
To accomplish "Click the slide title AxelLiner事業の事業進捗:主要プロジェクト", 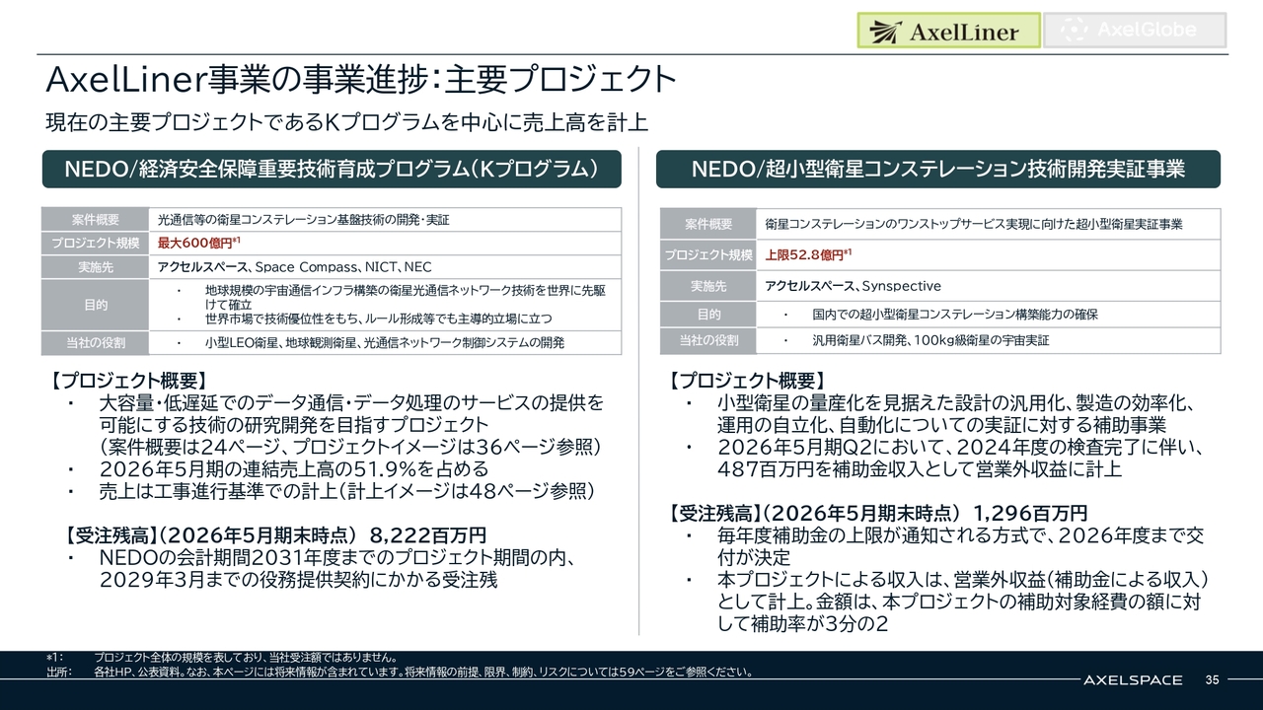I will pyautogui.click(x=361, y=79).
